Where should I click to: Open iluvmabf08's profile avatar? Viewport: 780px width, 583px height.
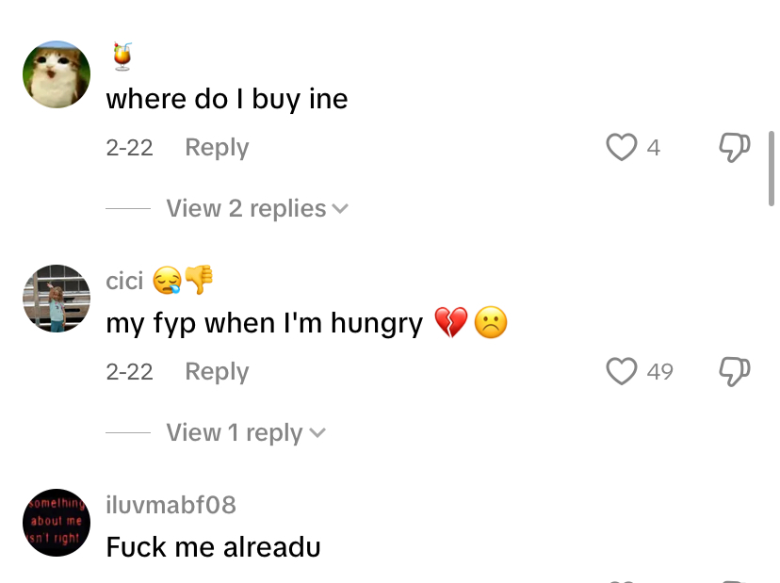57,523
